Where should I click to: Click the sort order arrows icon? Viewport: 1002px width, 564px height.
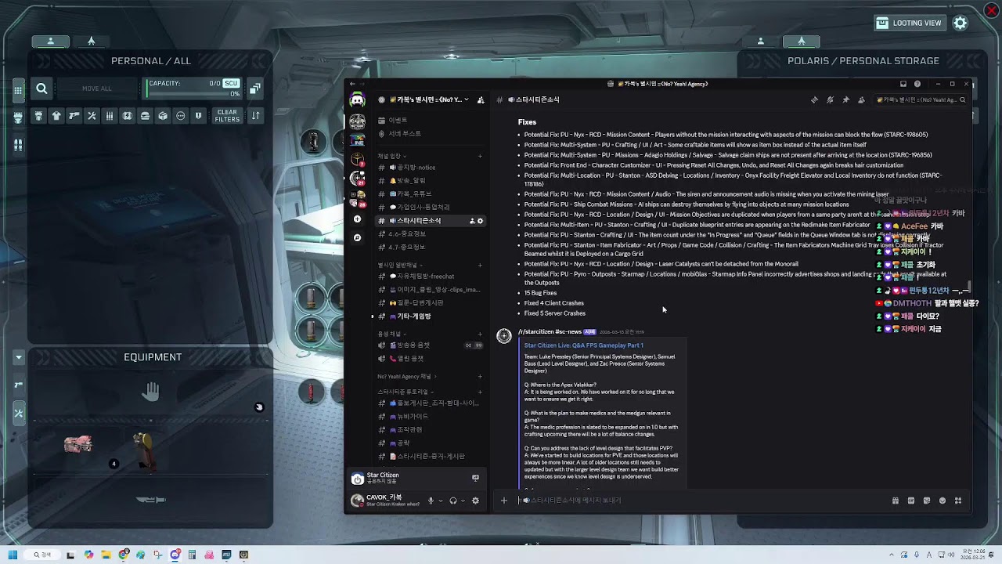point(255,116)
